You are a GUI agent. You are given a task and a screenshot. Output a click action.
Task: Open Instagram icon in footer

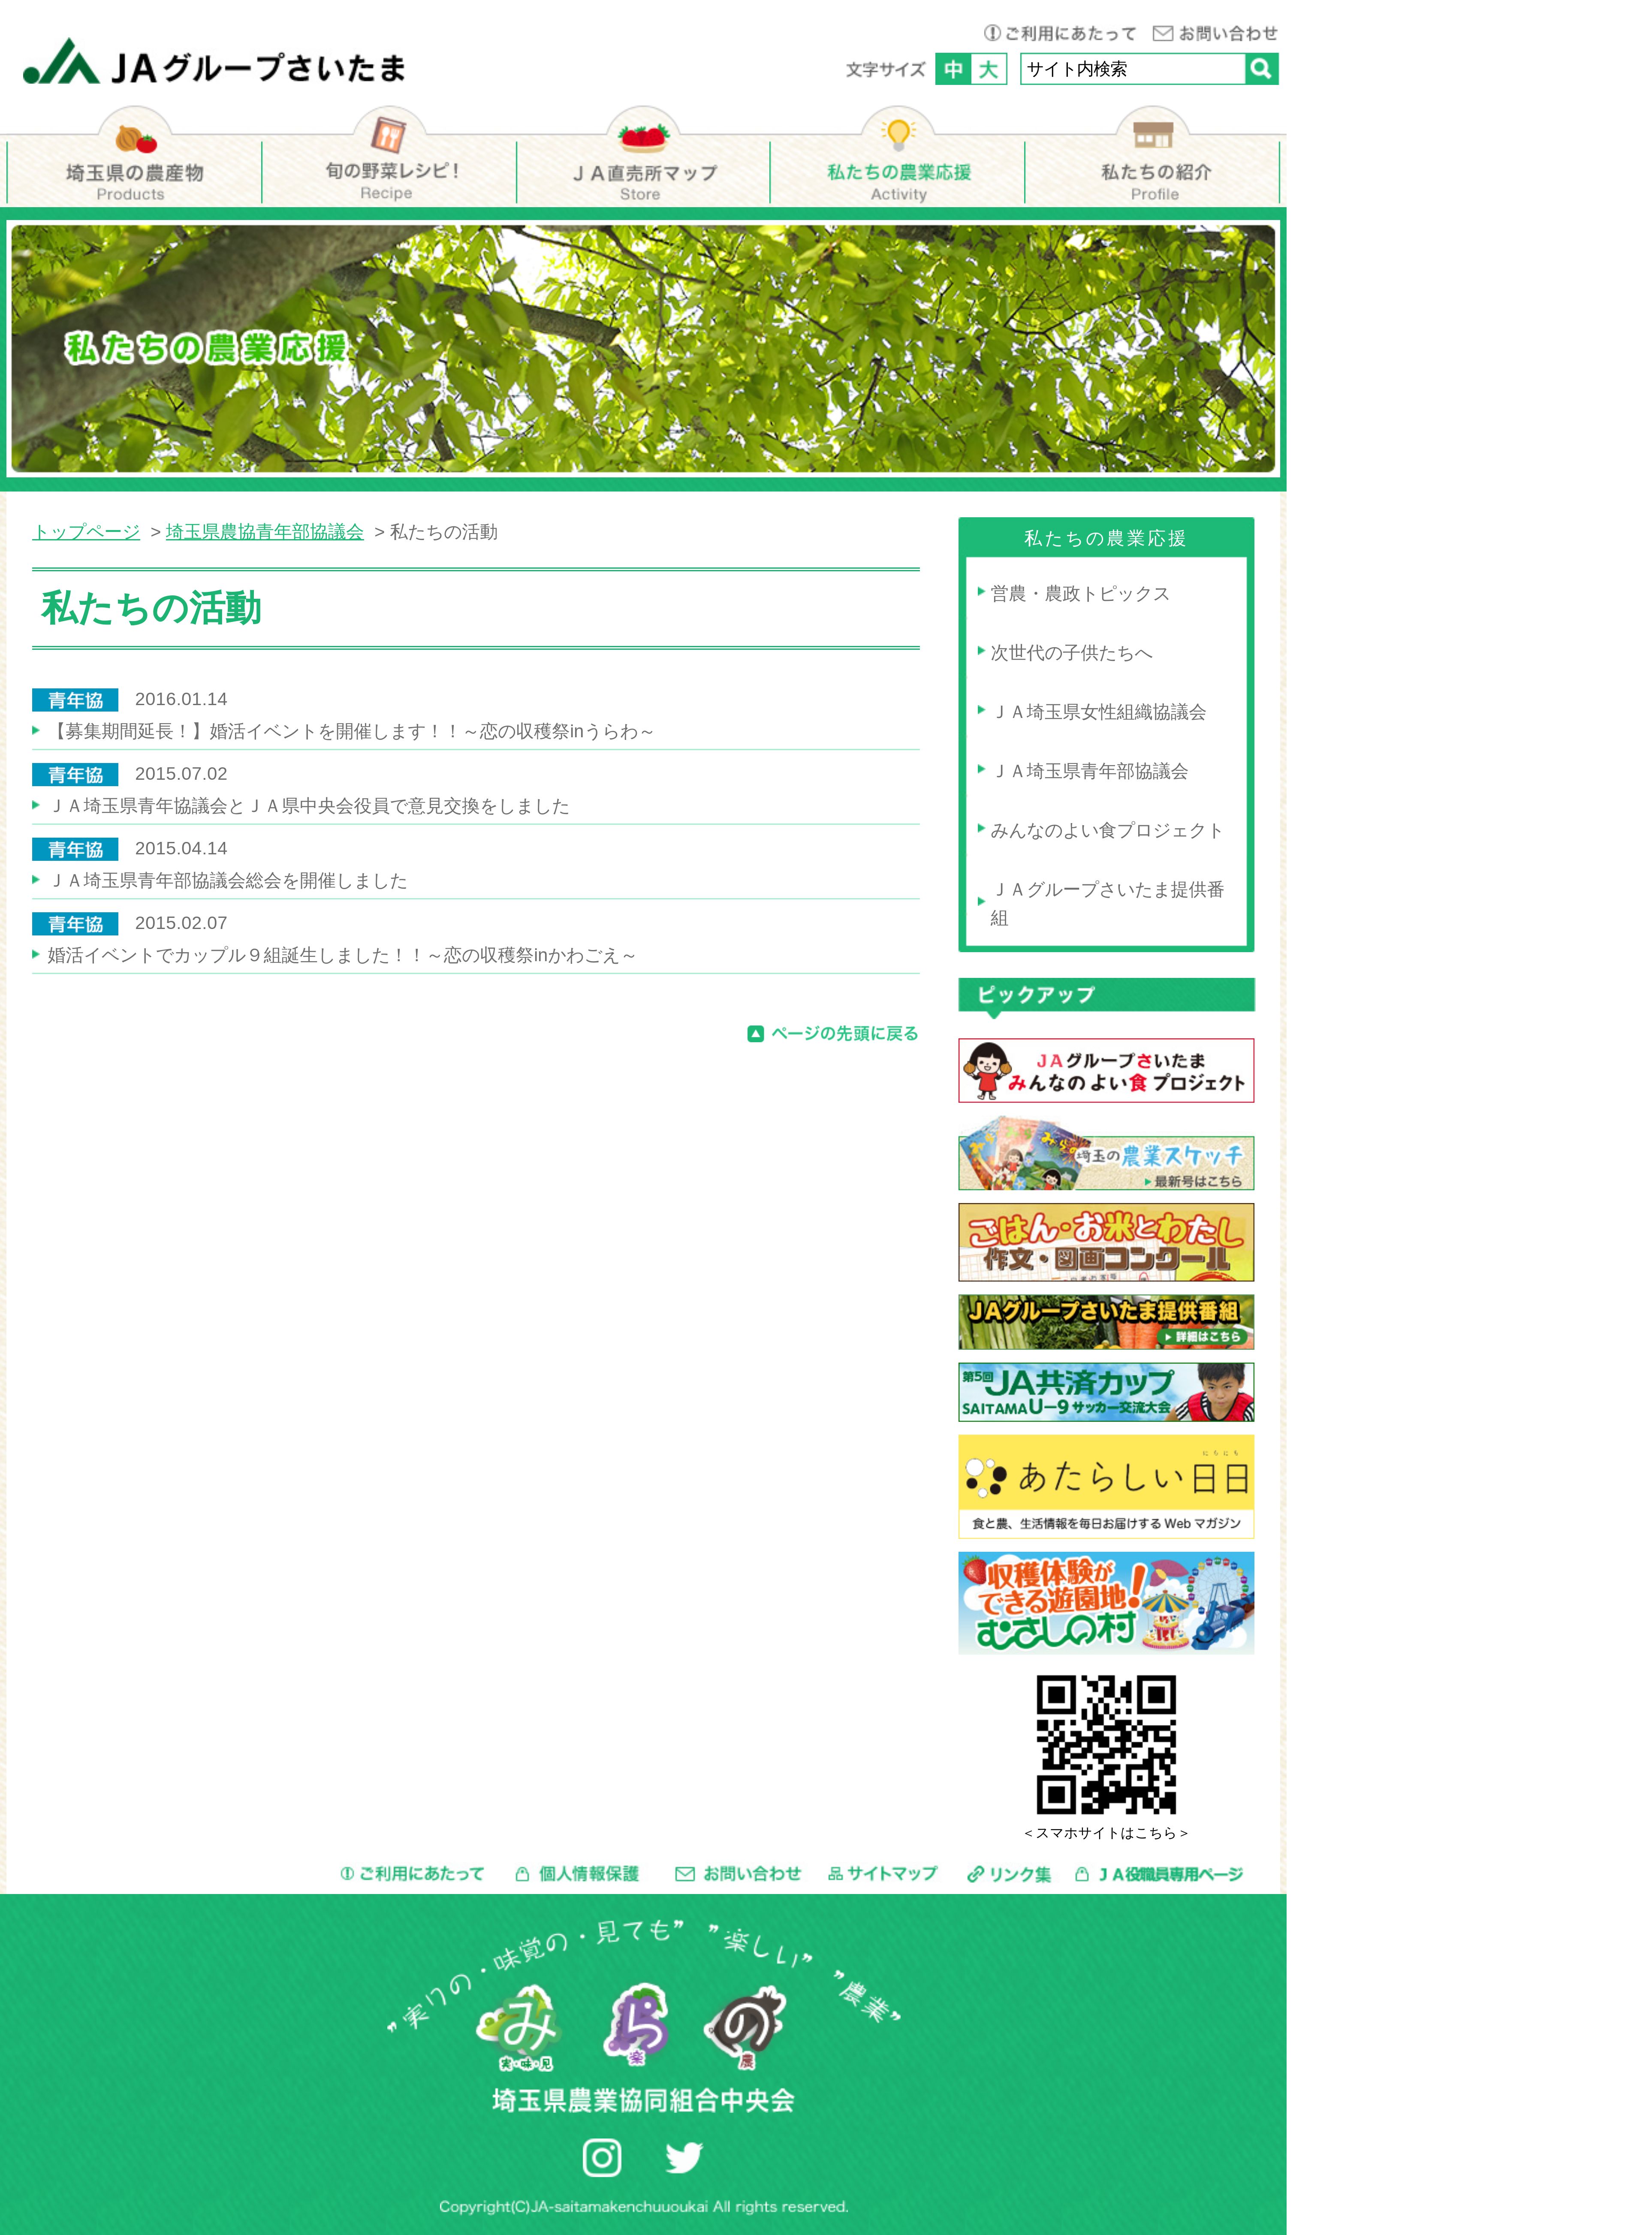[x=602, y=2157]
